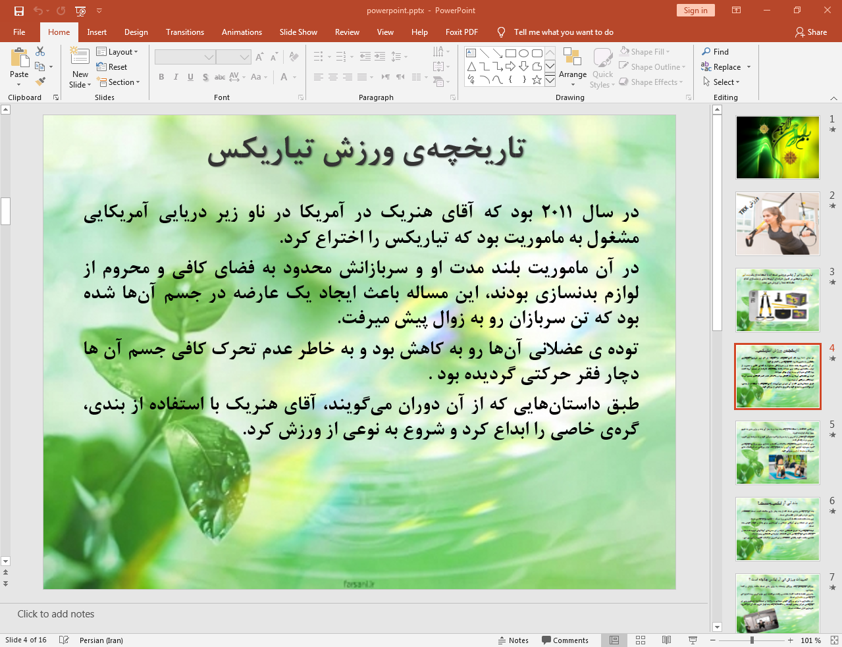Set right-to-left text direction

point(400,77)
